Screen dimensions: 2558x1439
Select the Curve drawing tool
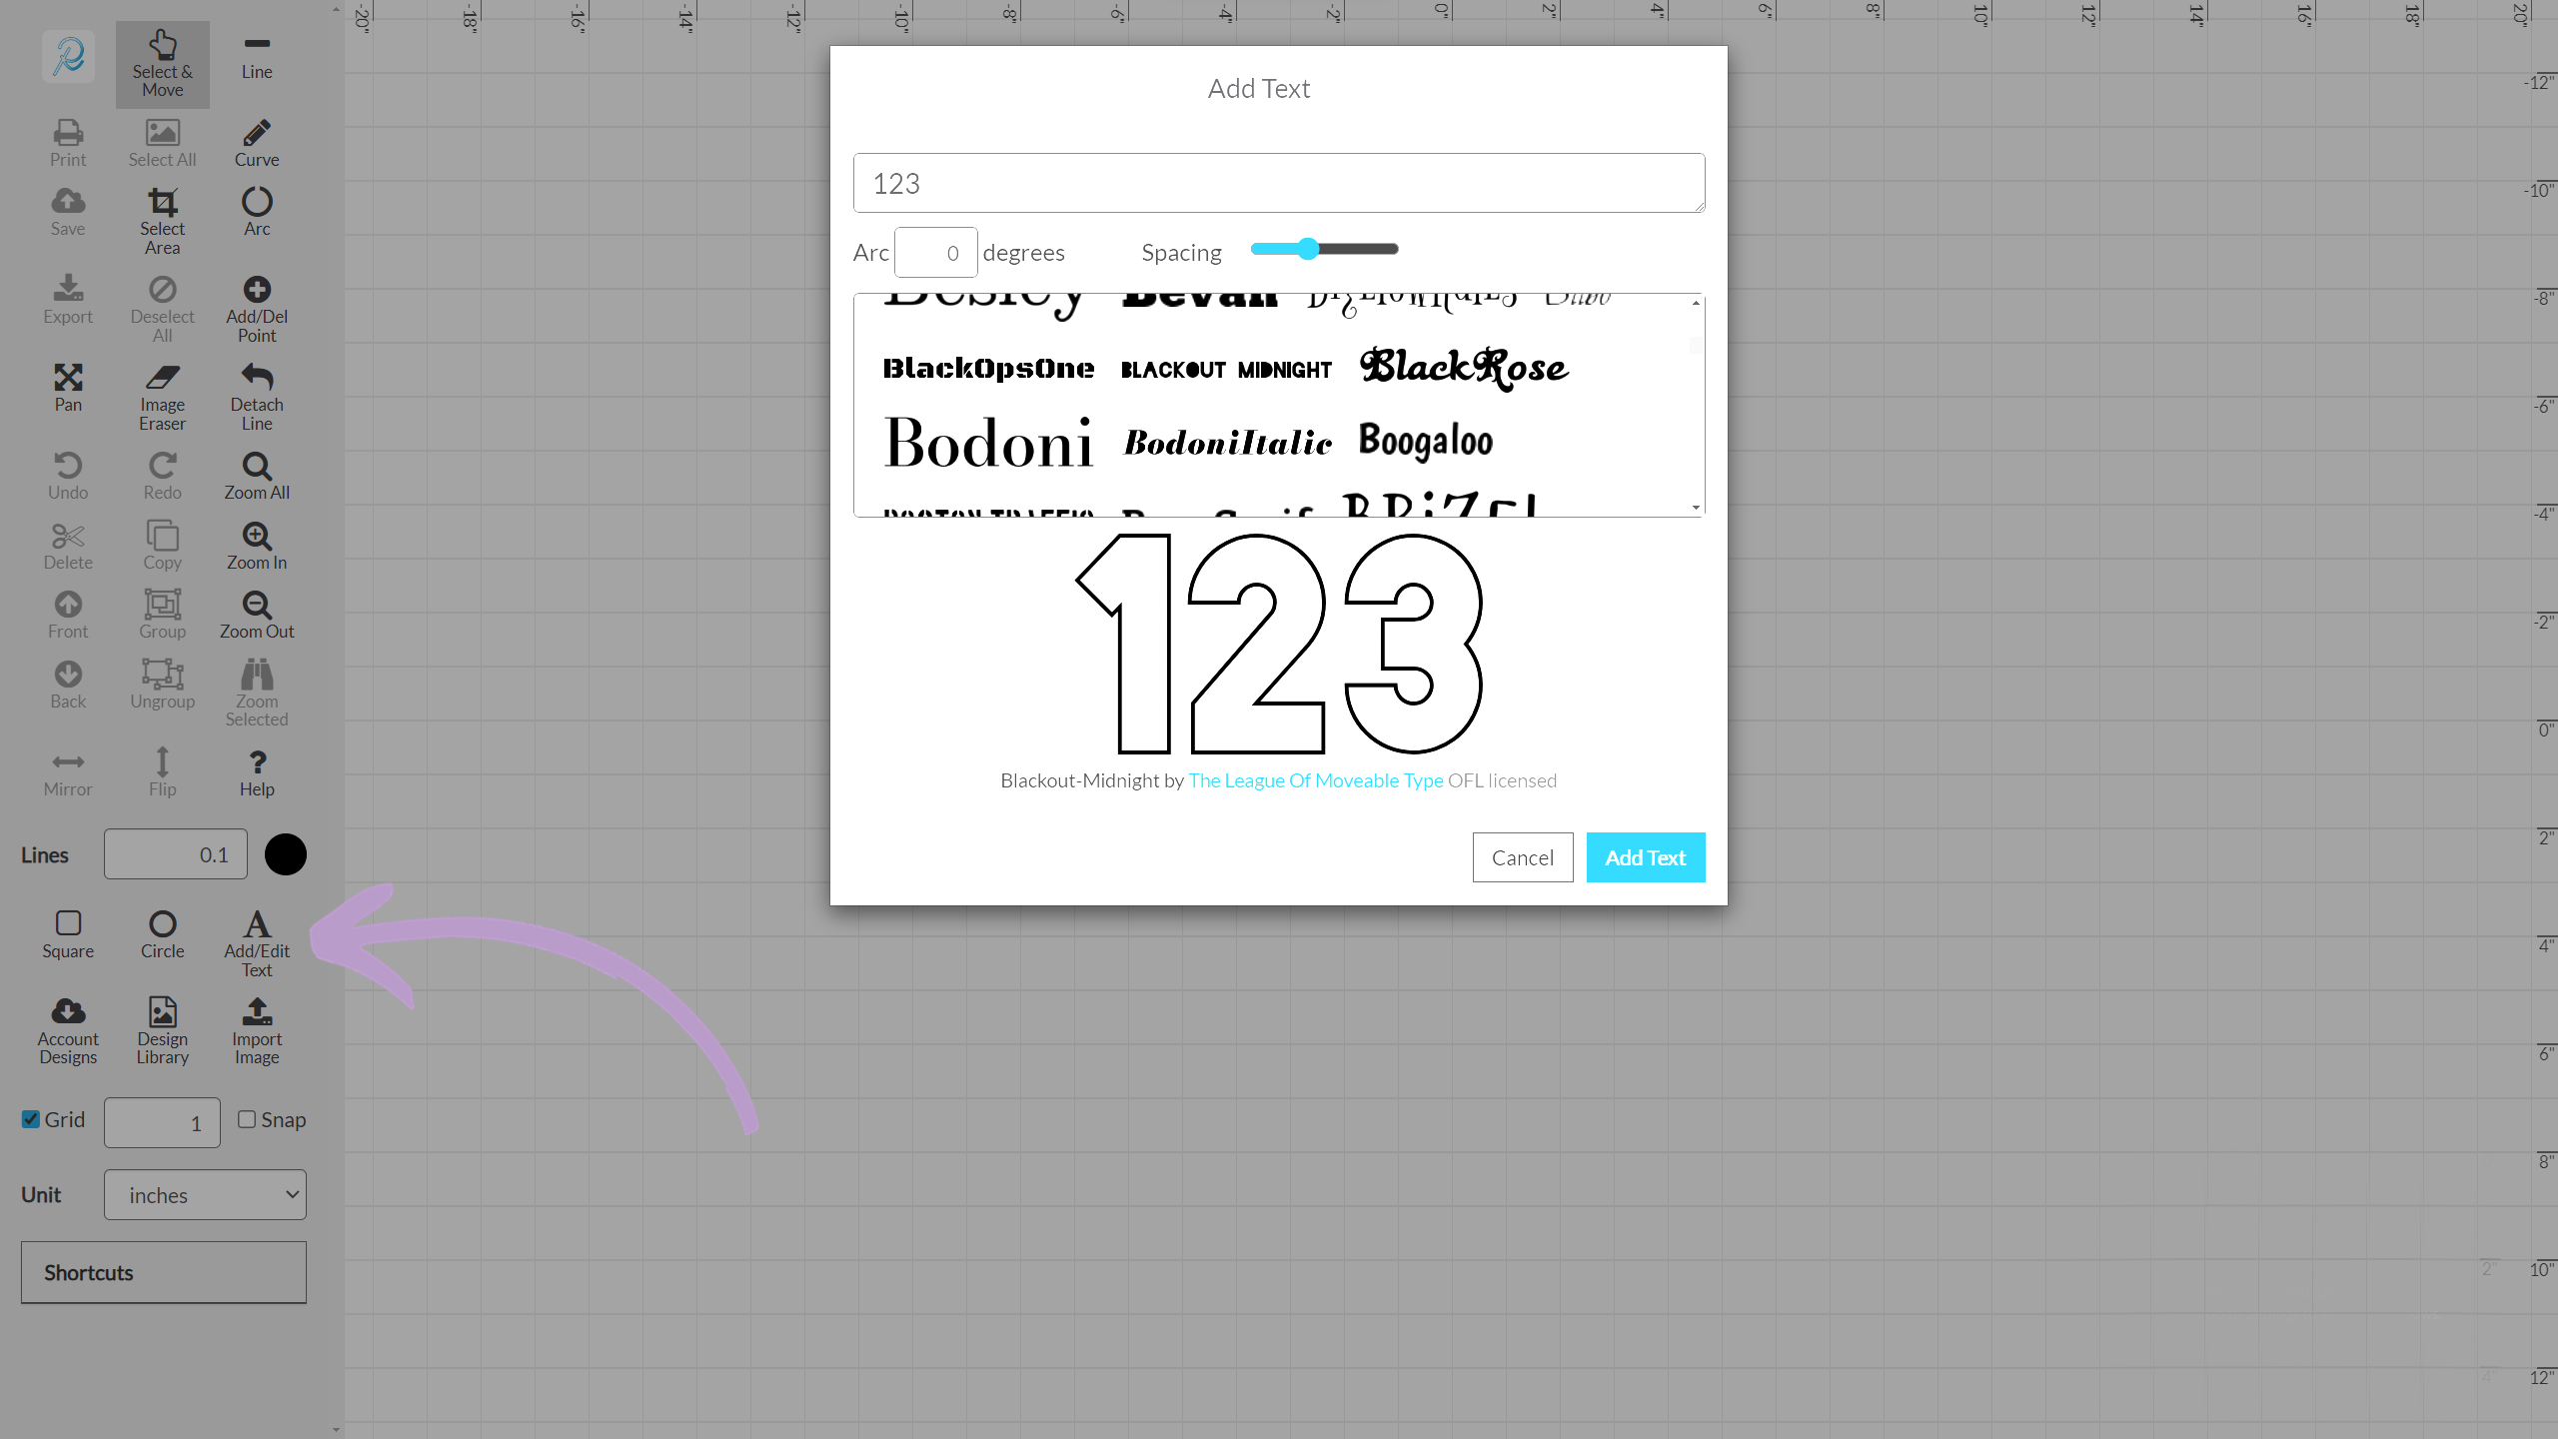pyautogui.click(x=257, y=143)
